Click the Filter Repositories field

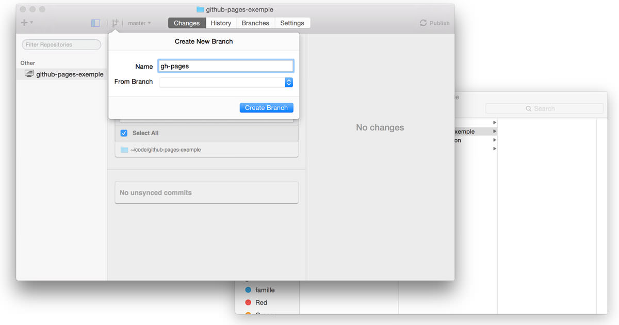pos(61,45)
